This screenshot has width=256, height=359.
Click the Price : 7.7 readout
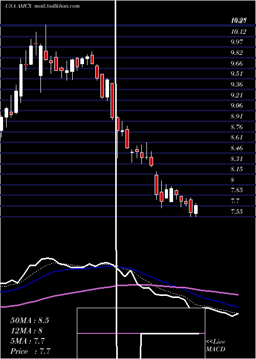[x=31, y=351]
